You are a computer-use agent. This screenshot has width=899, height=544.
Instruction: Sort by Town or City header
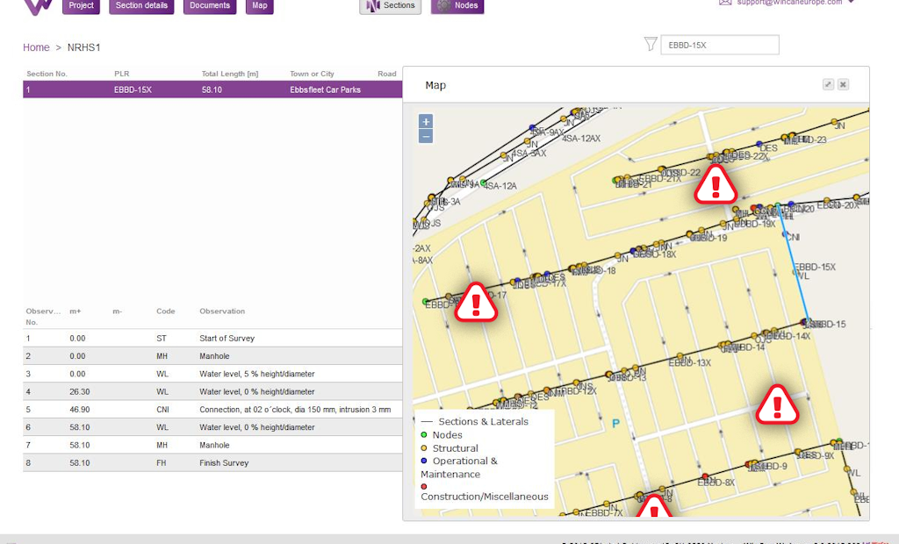click(312, 74)
